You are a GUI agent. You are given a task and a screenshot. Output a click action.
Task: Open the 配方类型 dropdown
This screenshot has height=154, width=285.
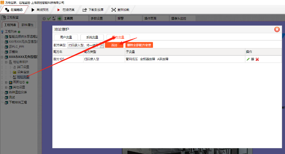[x=102, y=45]
